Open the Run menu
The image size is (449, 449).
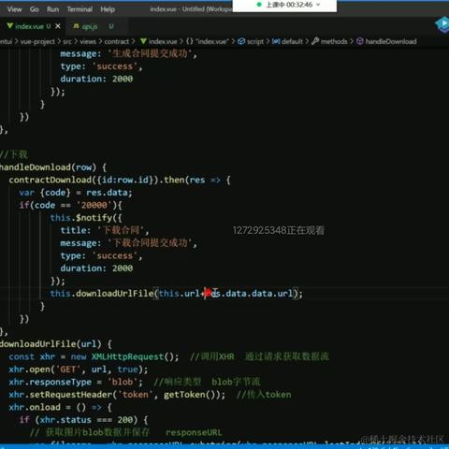tap(52, 9)
